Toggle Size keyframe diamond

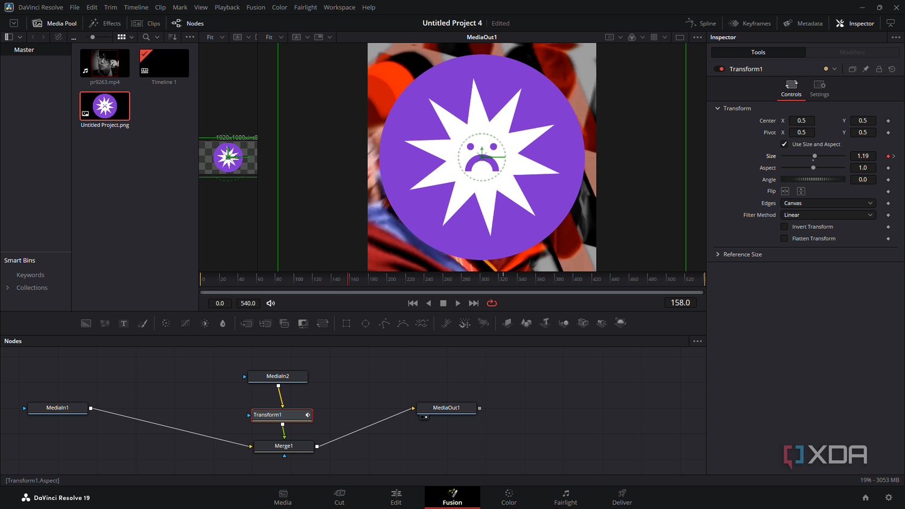(888, 156)
